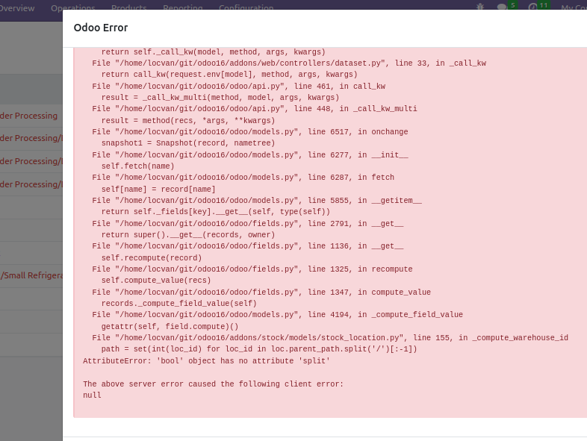Image resolution: width=587 pixels, height=441 pixels.
Task: Click the fields.py line 1325 recompute entry
Action: tap(252, 269)
